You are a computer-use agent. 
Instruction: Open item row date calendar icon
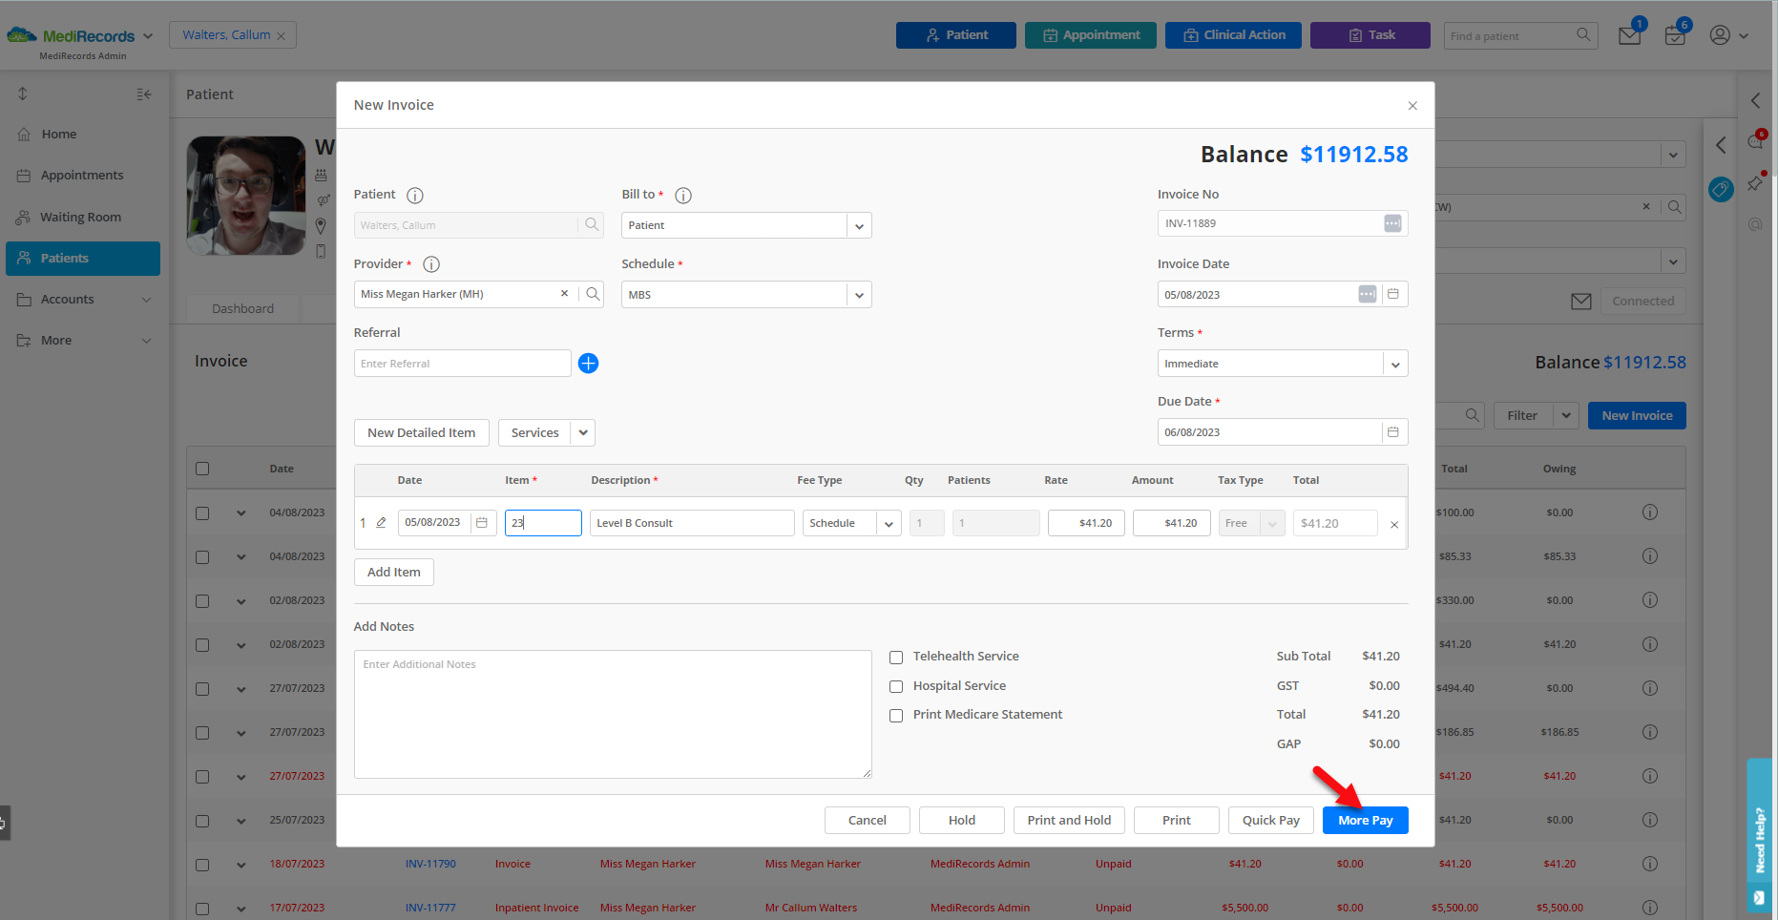coord(482,523)
